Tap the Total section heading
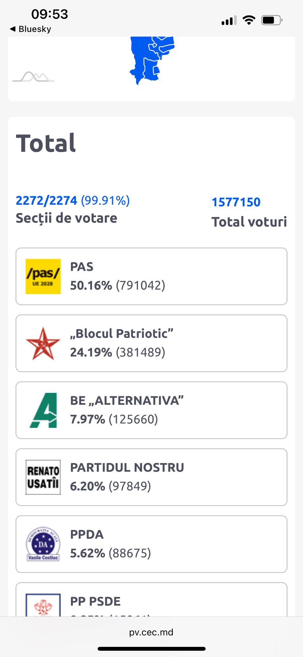 click(46, 143)
